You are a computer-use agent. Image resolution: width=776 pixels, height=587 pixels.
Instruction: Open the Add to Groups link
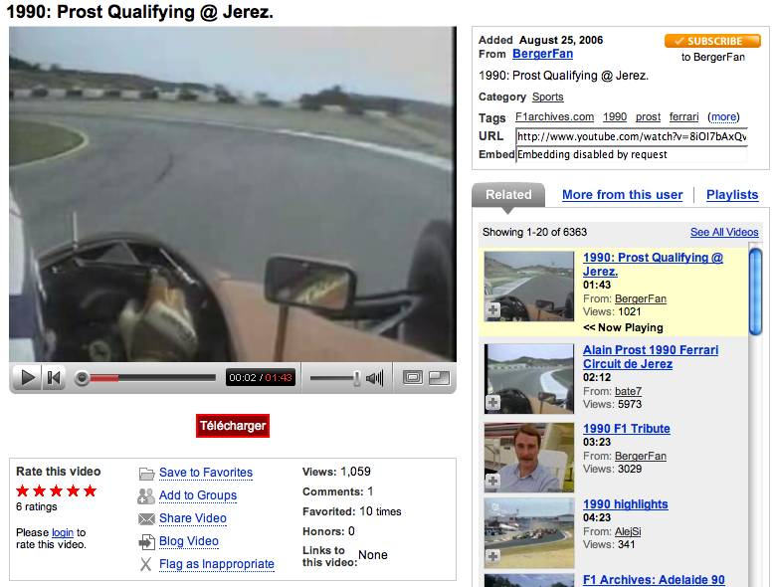198,495
